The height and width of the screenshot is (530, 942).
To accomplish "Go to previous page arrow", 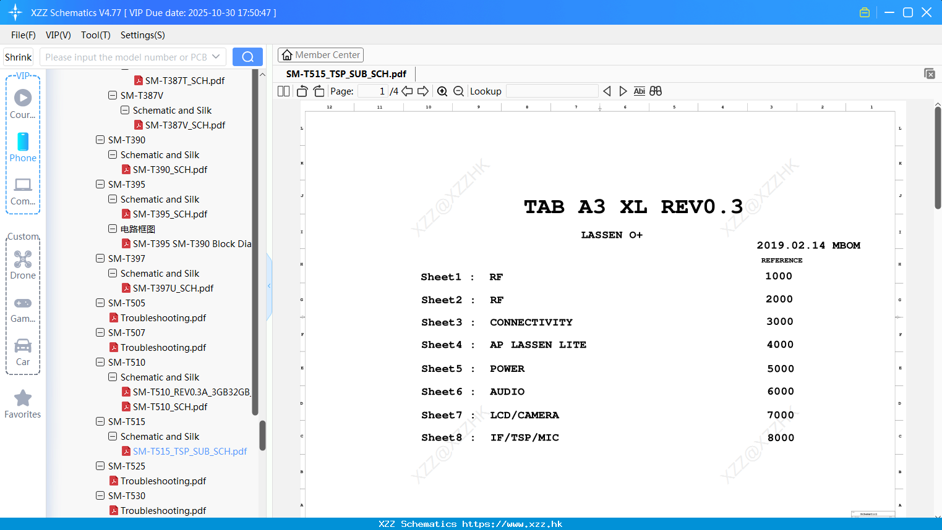I will (407, 91).
